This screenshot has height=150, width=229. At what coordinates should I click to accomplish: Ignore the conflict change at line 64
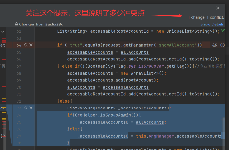click(x=31, y=45)
